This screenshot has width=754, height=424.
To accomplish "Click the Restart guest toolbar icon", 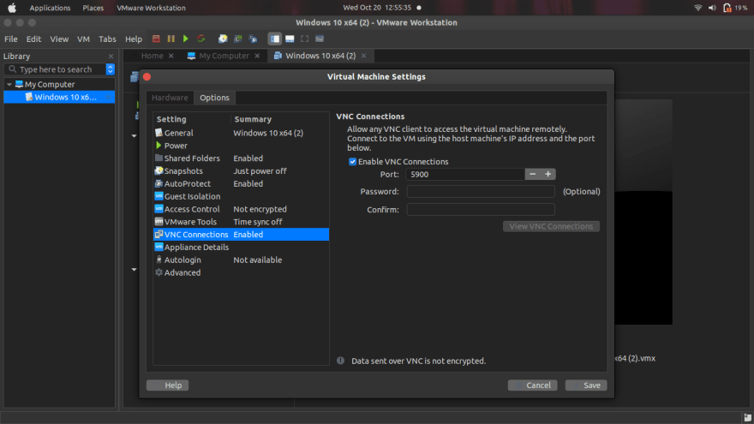I will point(201,39).
